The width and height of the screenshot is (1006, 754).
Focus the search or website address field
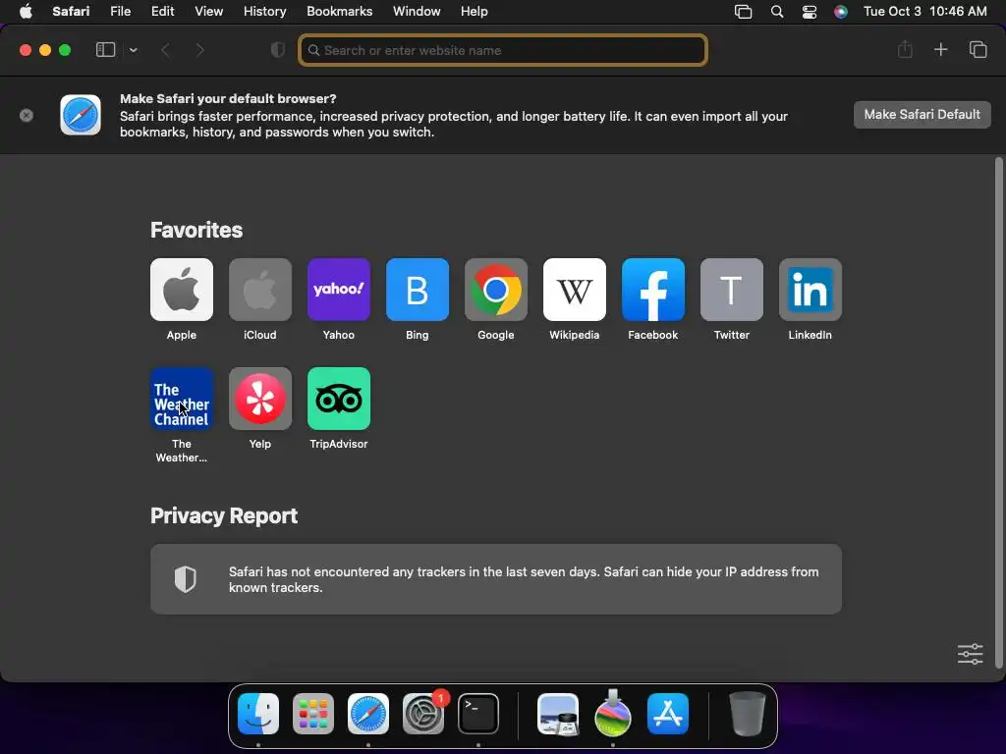coord(503,50)
